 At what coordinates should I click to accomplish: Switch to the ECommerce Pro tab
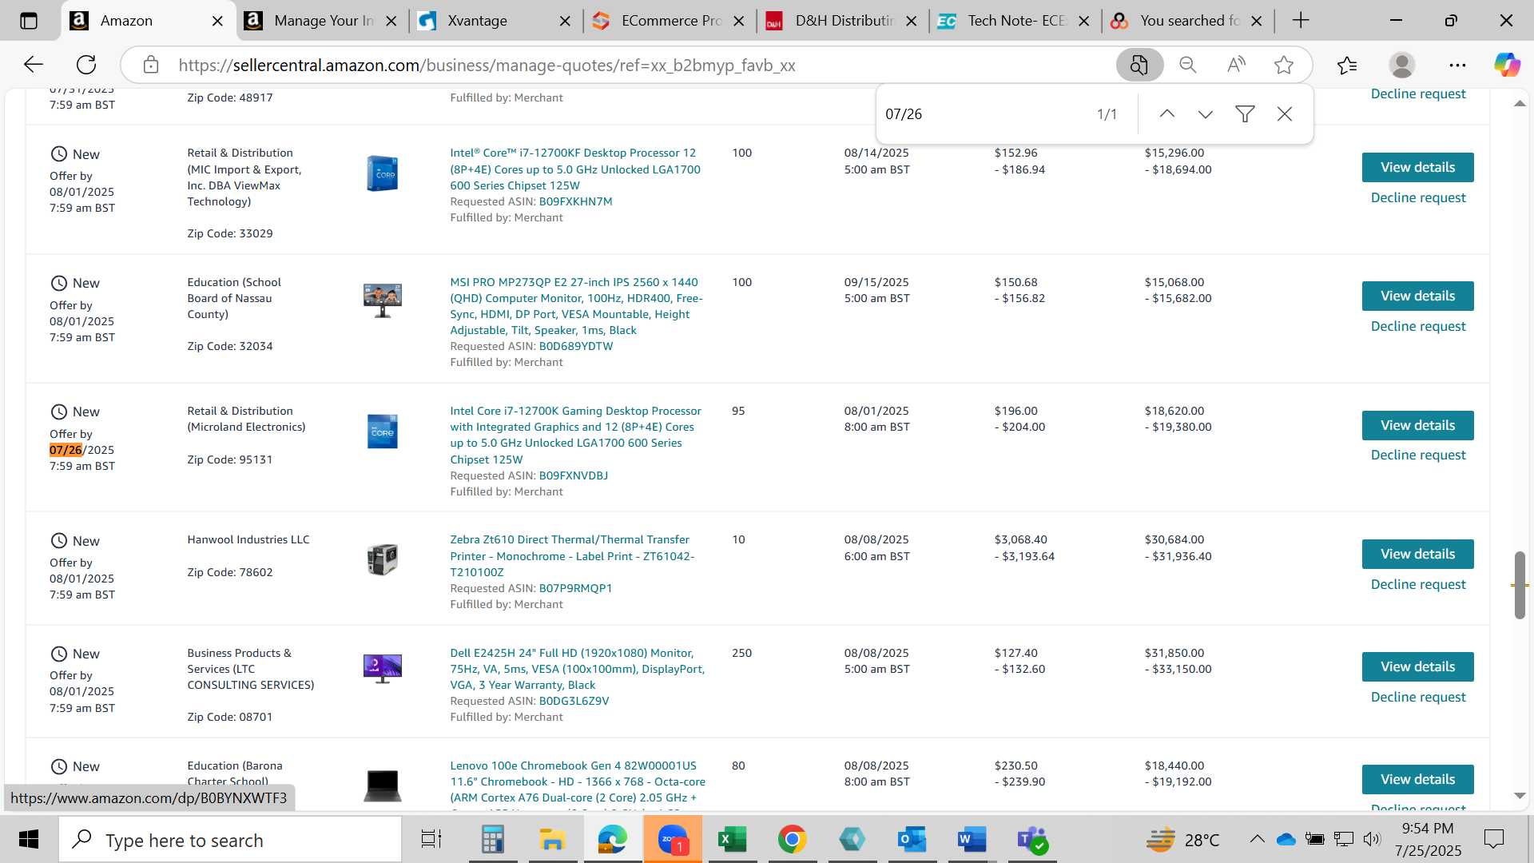670,21
